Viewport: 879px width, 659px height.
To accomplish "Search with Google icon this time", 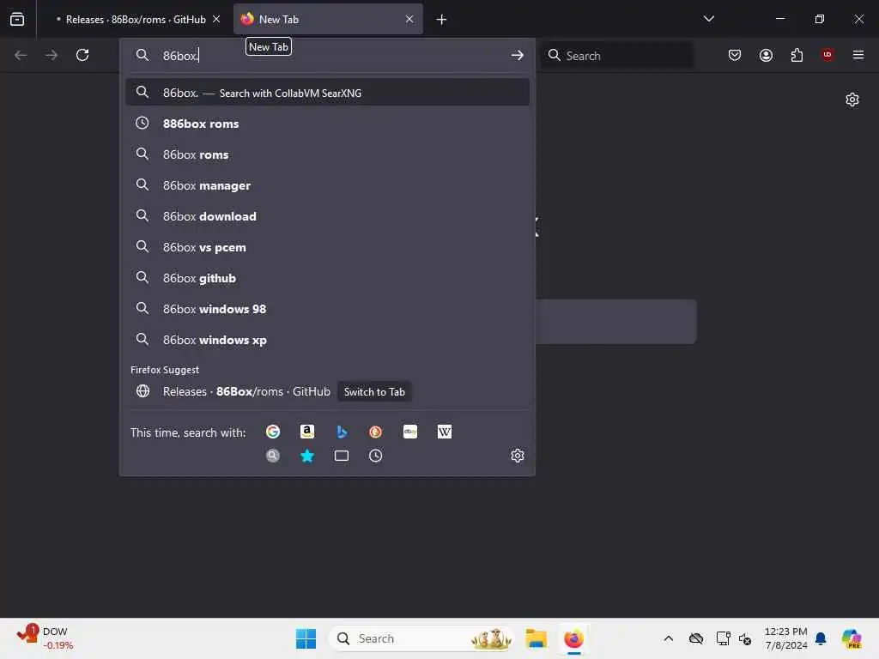I will click(x=273, y=432).
